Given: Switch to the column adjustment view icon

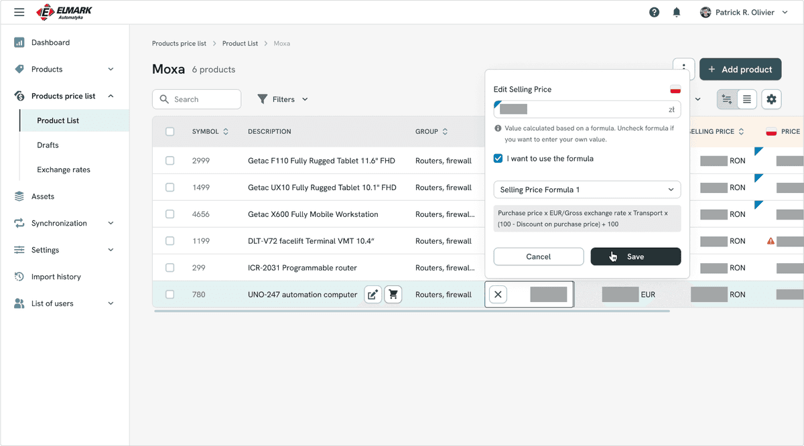Looking at the screenshot, I should click(727, 99).
